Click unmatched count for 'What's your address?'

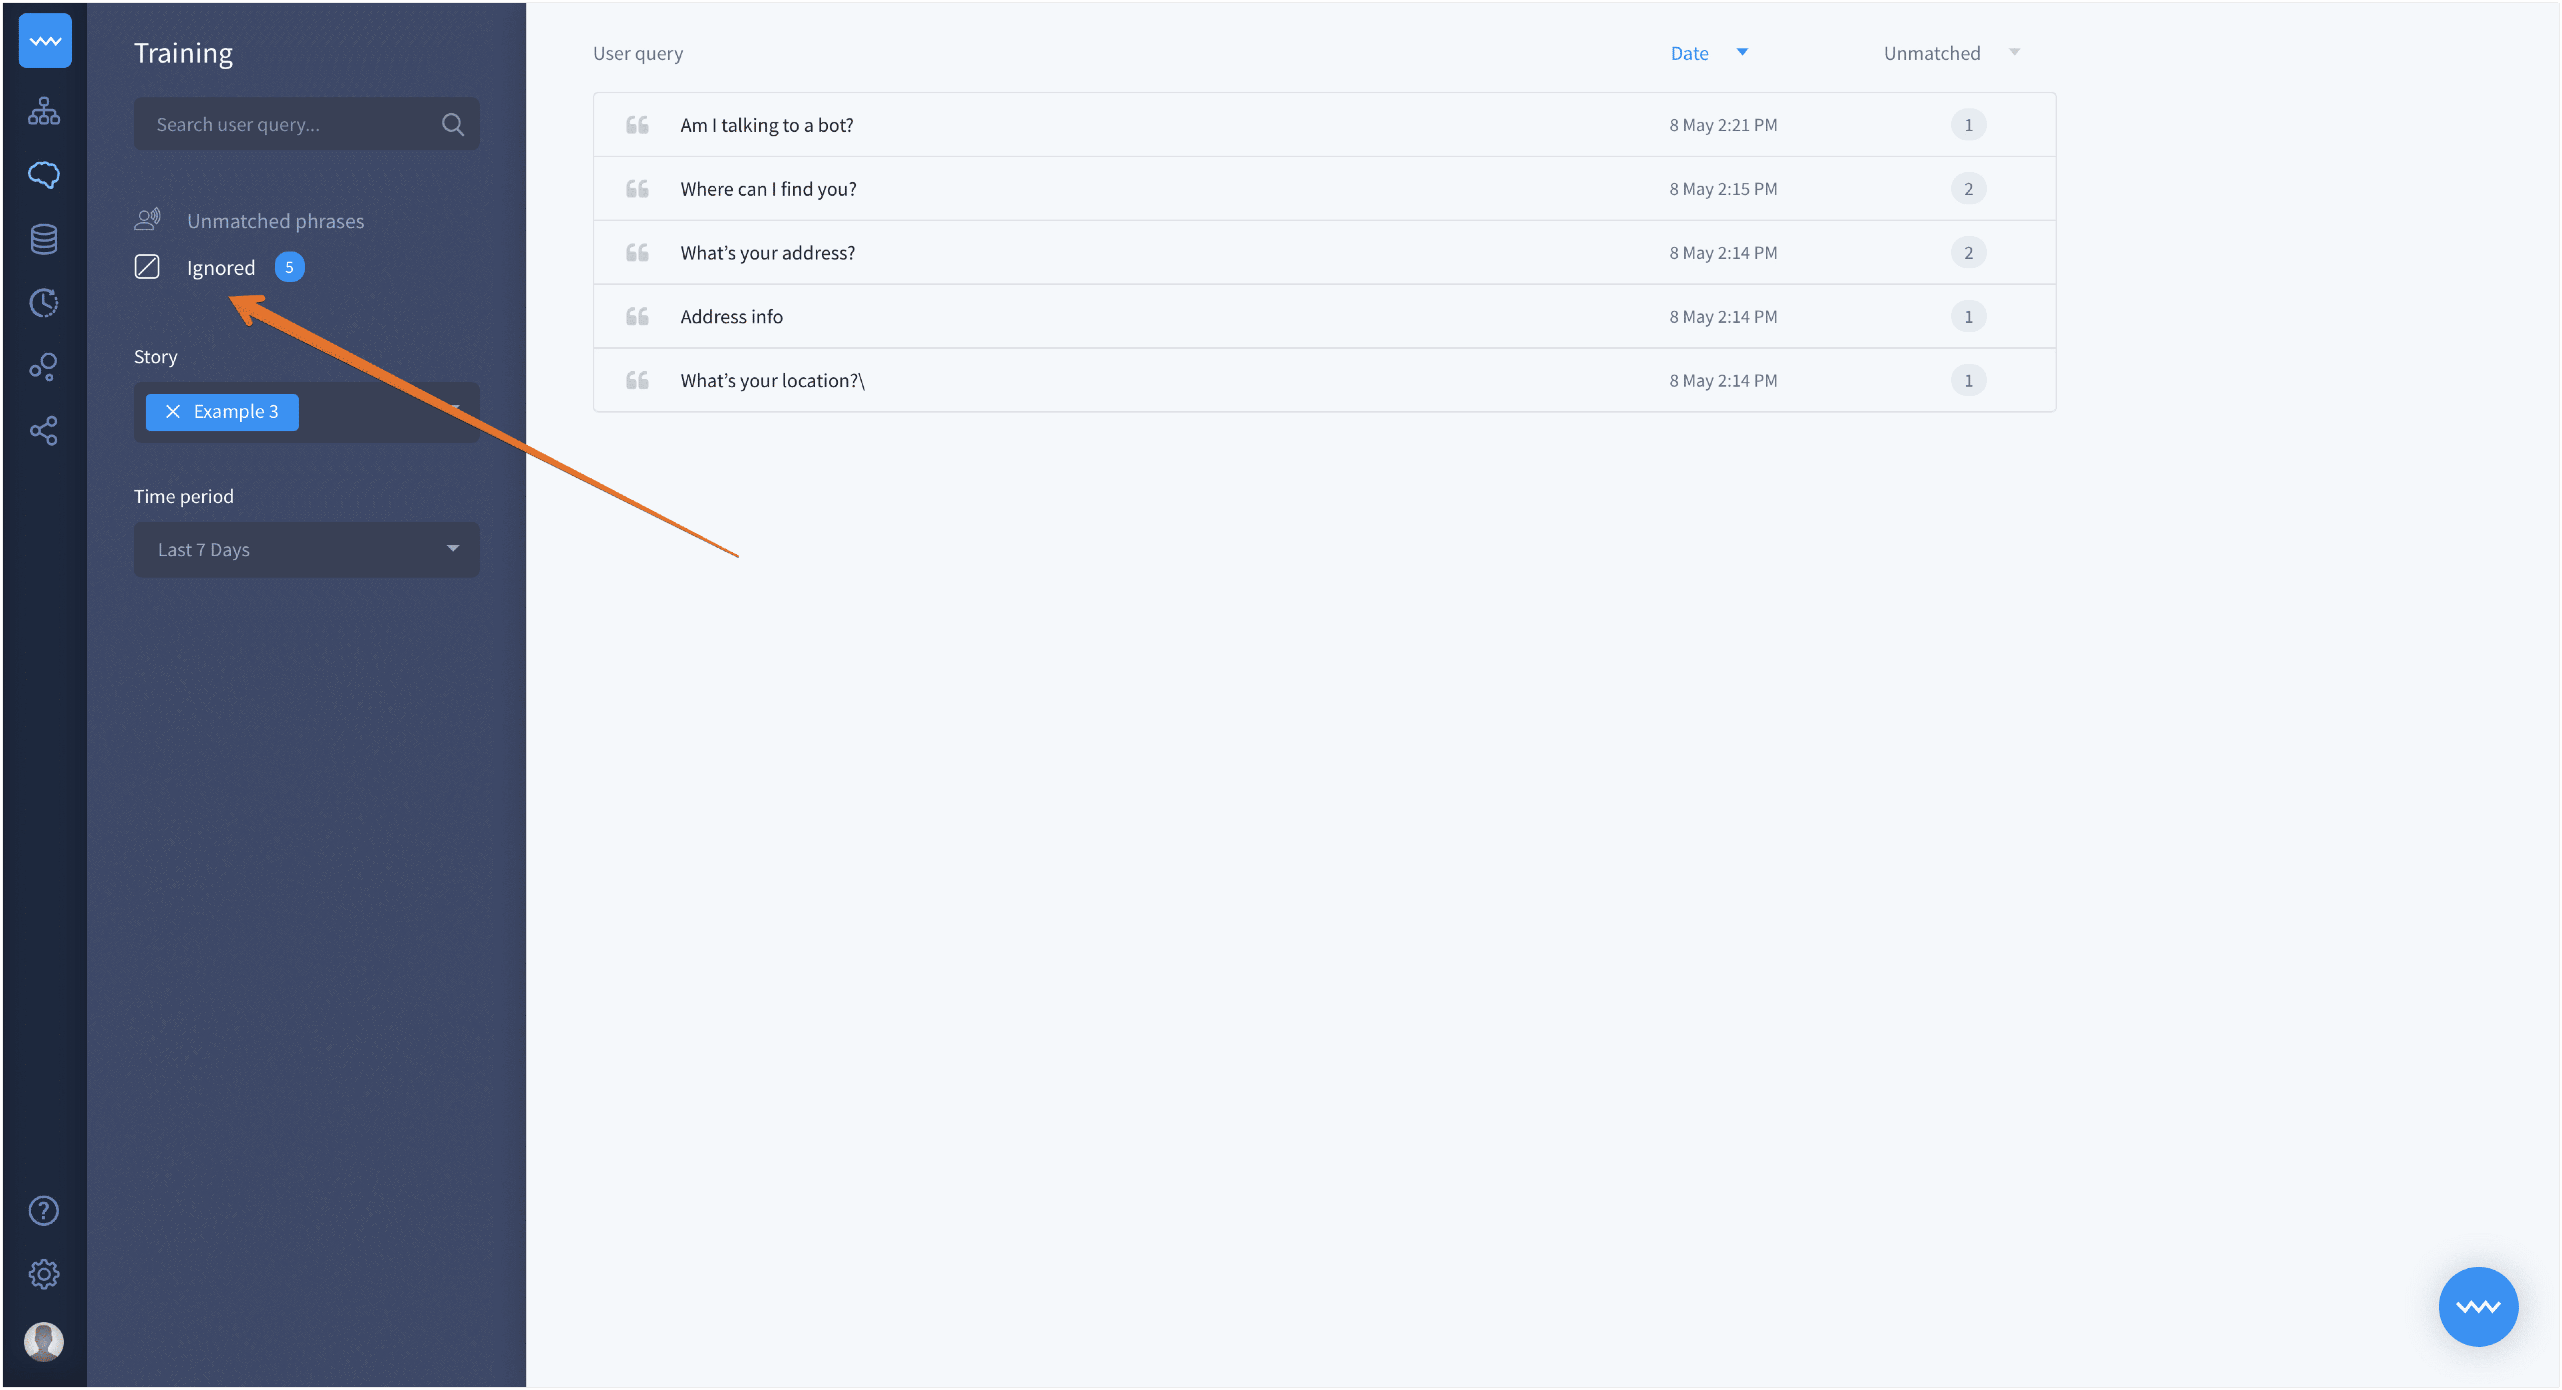pos(1968,253)
